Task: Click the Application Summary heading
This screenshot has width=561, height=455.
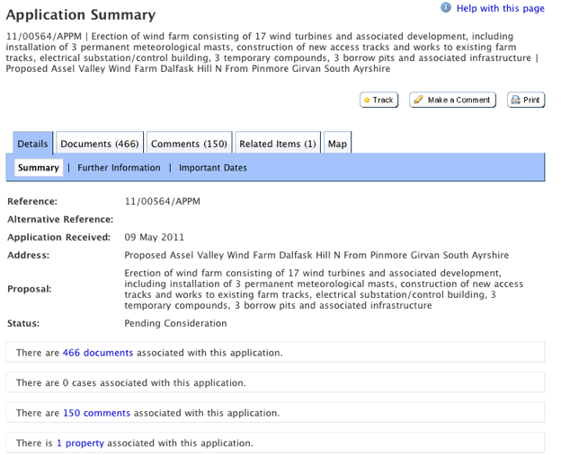Action: point(81,14)
